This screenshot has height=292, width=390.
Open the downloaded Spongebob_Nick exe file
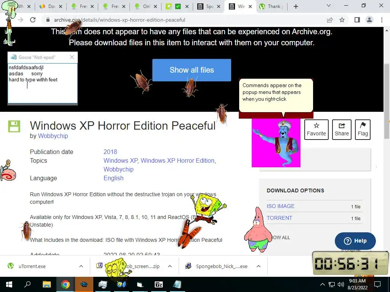click(x=221, y=266)
